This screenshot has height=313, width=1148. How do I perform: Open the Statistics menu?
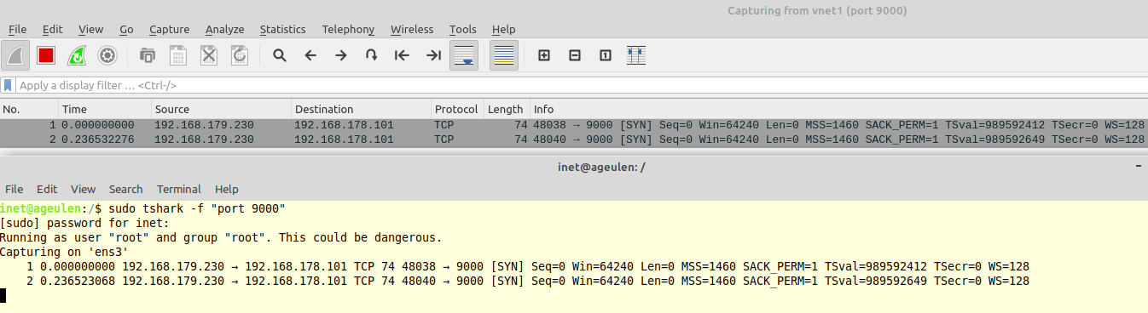[282, 29]
